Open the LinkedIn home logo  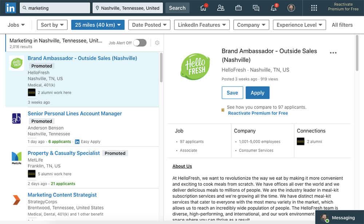tap(11, 8)
